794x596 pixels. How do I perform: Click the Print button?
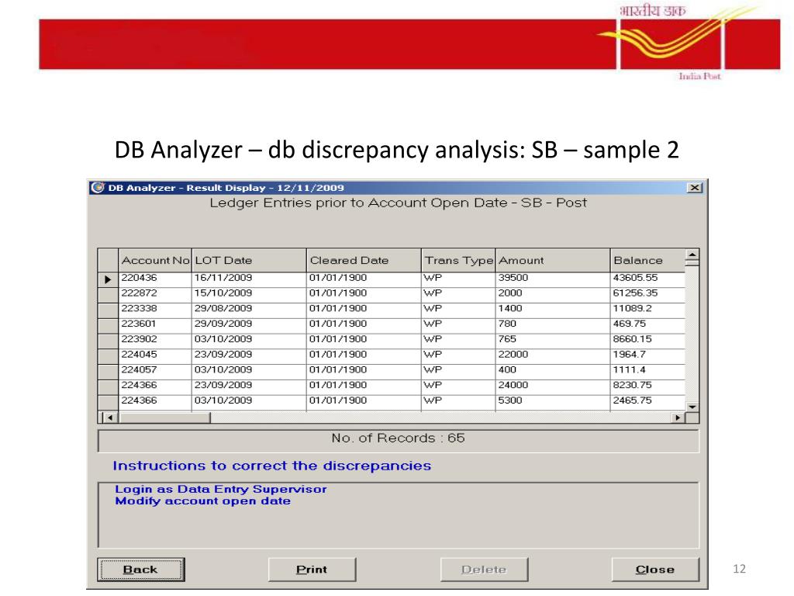[312, 569]
